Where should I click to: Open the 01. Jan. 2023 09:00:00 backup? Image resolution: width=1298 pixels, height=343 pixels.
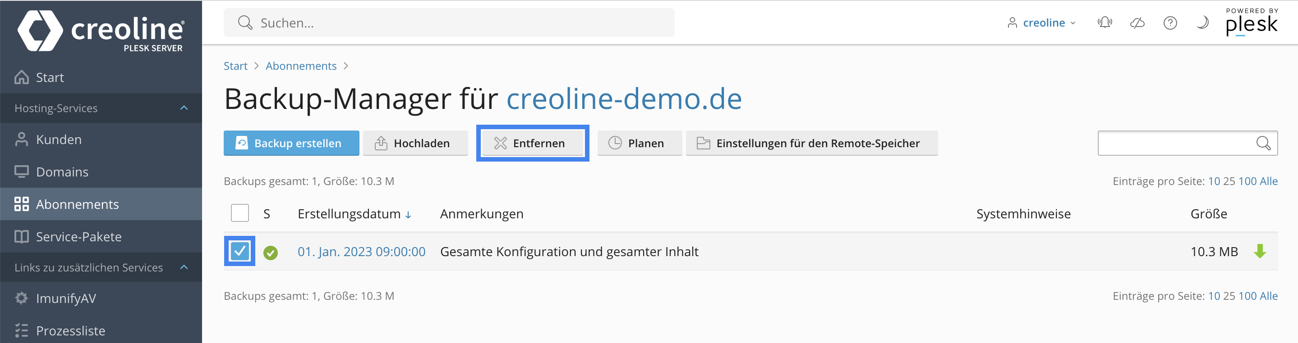coord(361,252)
